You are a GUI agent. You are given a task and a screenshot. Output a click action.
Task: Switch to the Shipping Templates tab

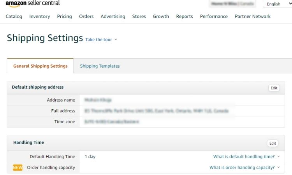100,66
